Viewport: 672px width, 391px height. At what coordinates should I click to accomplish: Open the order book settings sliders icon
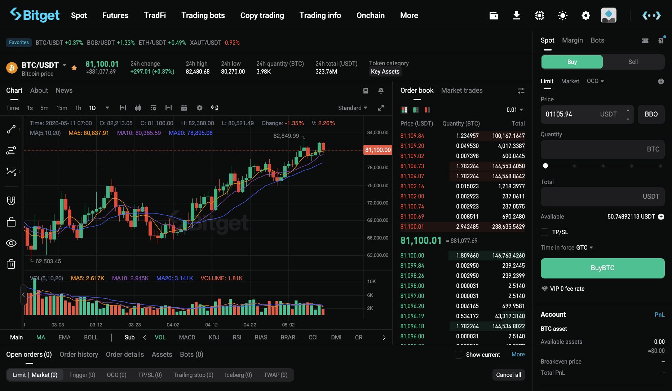[521, 91]
